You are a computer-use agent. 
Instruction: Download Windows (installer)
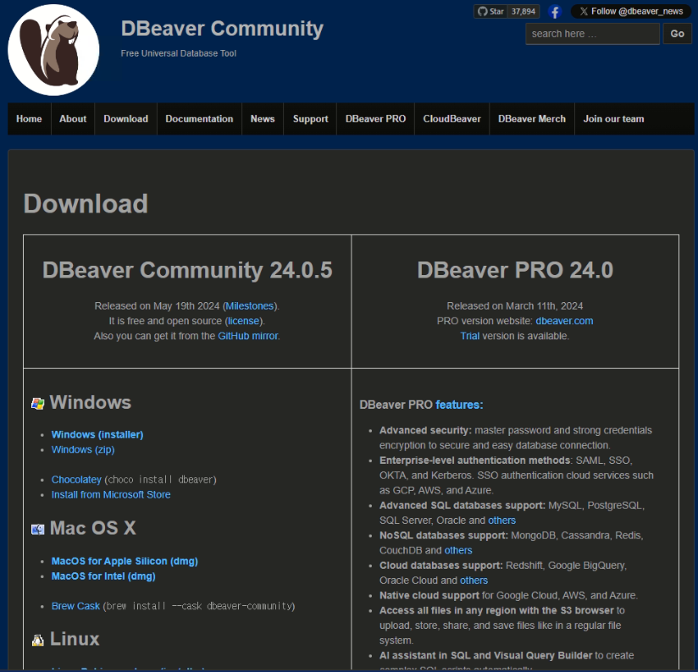(x=97, y=434)
